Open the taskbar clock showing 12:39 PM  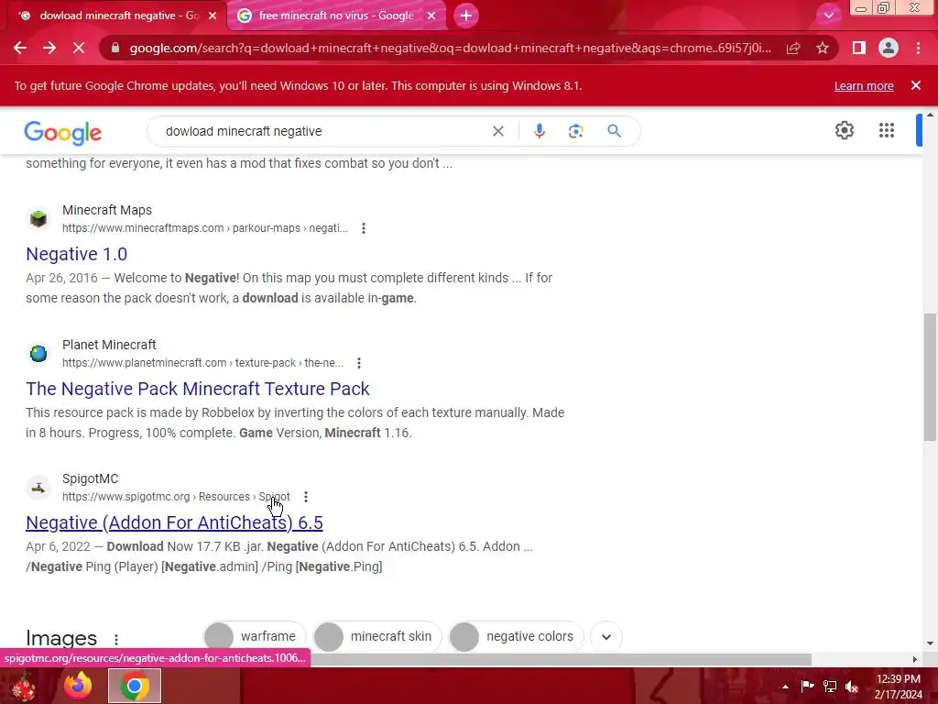pos(899,687)
